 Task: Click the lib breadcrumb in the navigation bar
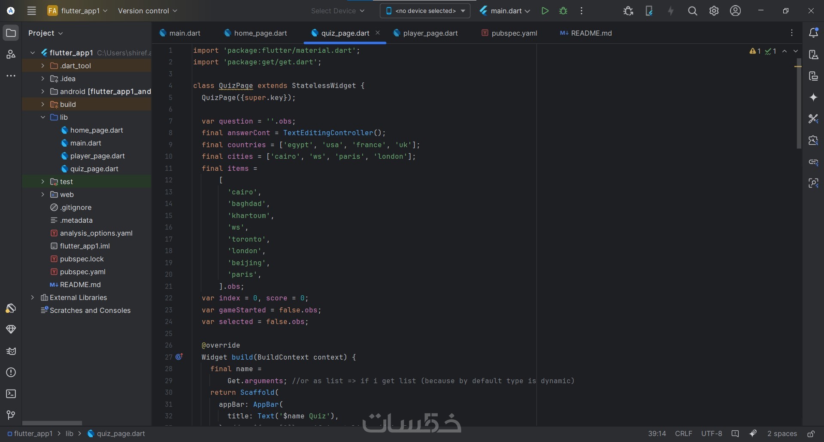[70, 434]
